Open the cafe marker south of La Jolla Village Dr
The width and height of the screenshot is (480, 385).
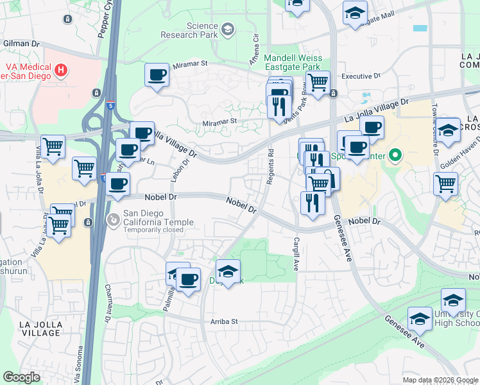coord(372,128)
